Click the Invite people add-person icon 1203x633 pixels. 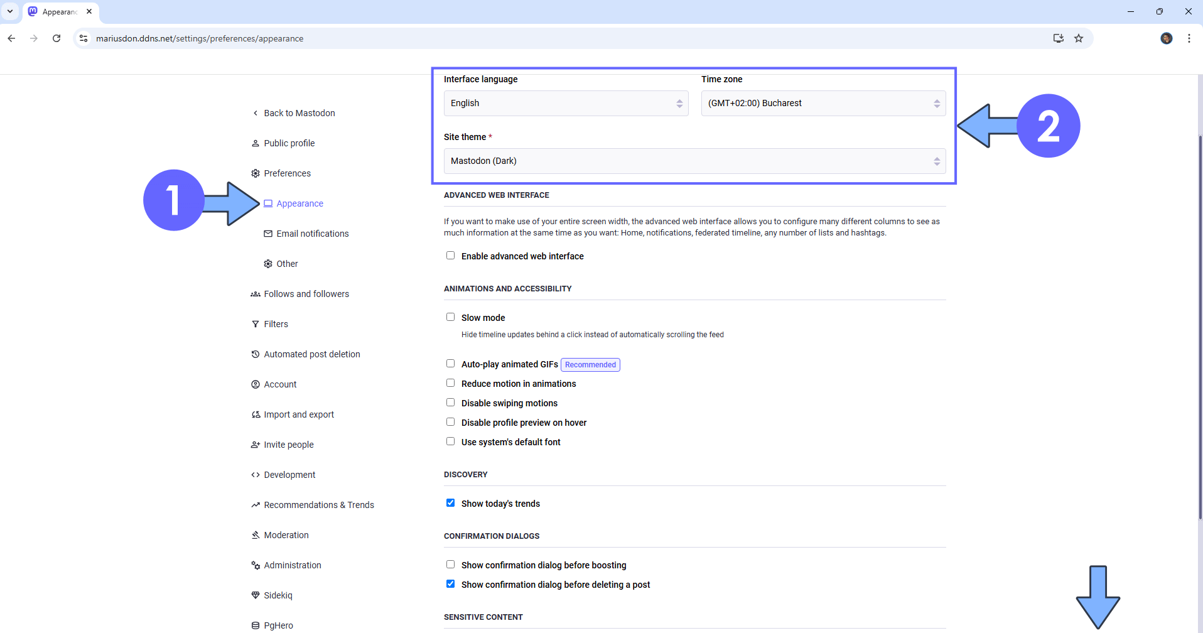[255, 445]
